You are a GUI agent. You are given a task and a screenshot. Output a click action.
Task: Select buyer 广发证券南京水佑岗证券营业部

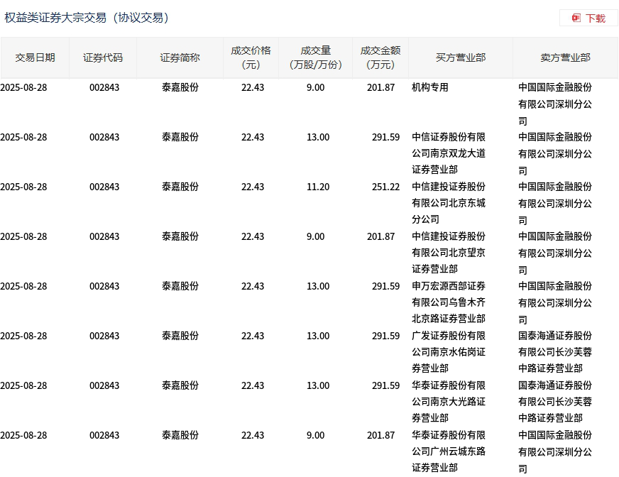coord(449,352)
